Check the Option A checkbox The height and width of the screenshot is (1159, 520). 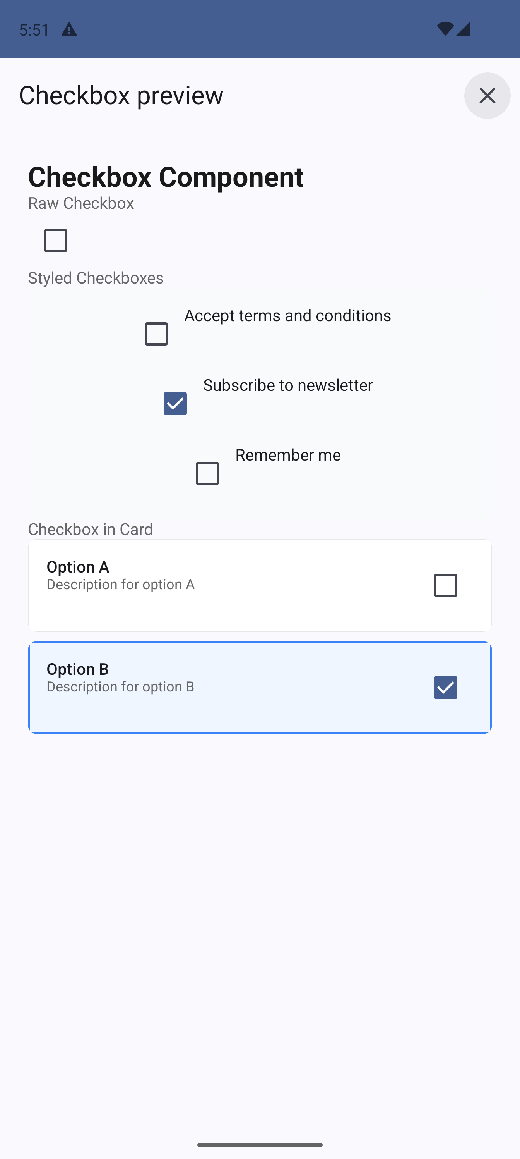445,585
